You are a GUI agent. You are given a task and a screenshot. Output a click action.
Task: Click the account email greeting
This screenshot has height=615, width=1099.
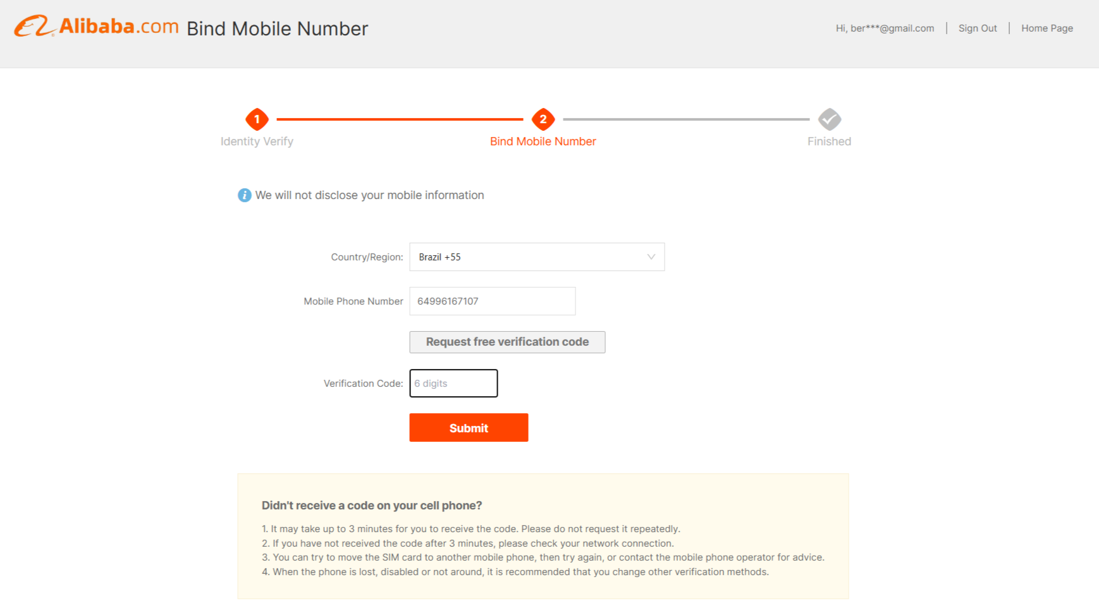(x=885, y=28)
